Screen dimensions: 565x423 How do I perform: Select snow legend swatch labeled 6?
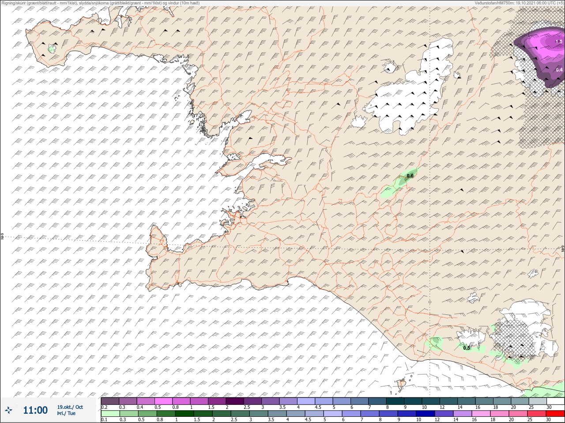coord(359,401)
